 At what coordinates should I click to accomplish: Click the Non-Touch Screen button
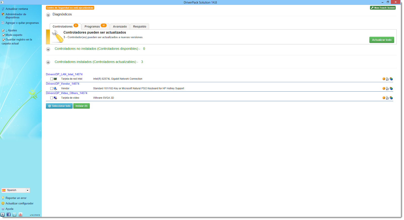[x=383, y=8]
